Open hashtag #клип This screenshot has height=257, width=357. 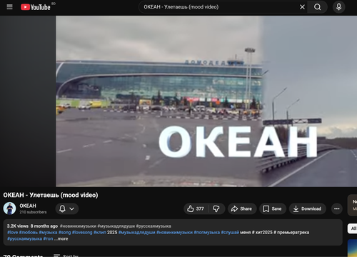pyautogui.click(x=100, y=232)
